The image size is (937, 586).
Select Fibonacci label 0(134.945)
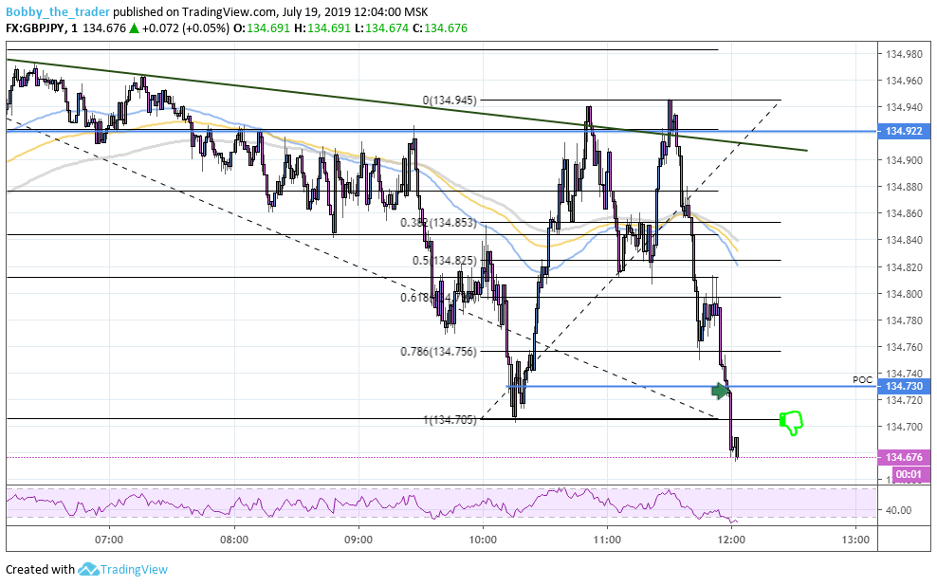pos(450,101)
